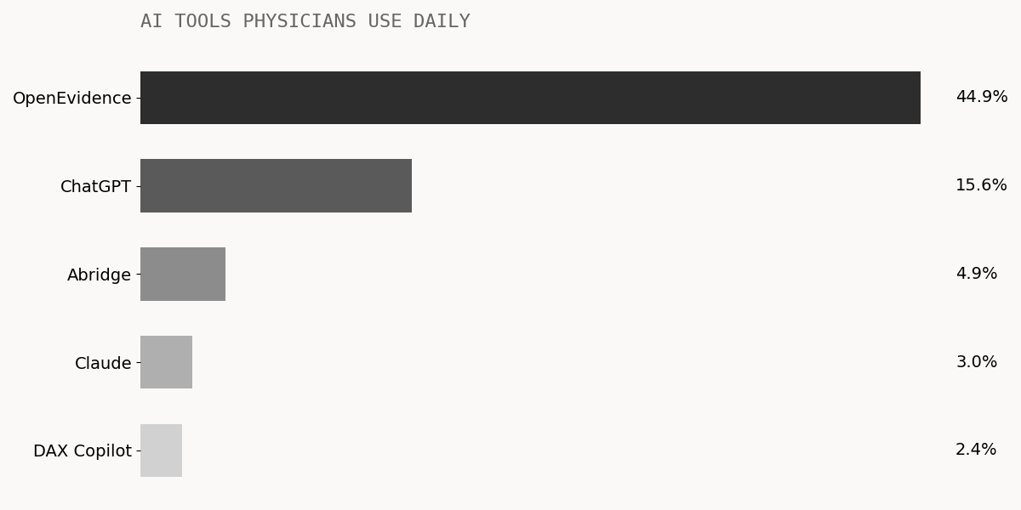
Task: Click the tick mark beside DAX Copilot
Action: pyautogui.click(x=138, y=450)
